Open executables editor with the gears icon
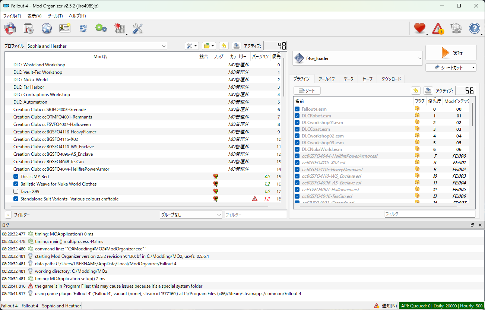Viewport: 485px width, 310px height. tap(101, 28)
